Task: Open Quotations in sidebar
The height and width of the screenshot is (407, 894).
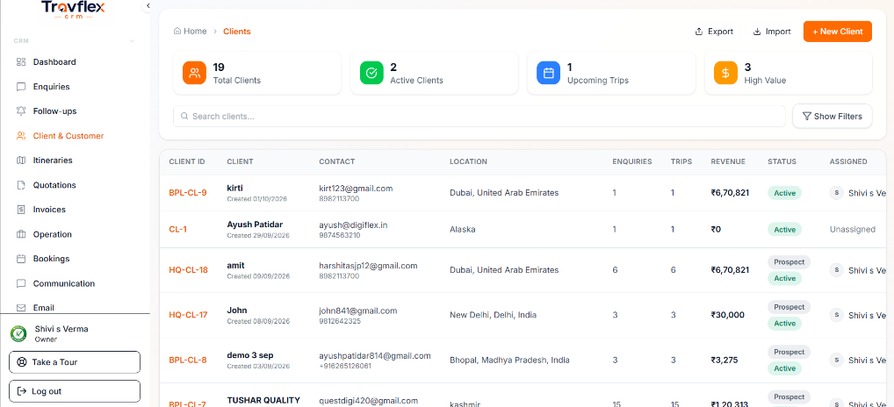Action: [x=54, y=185]
